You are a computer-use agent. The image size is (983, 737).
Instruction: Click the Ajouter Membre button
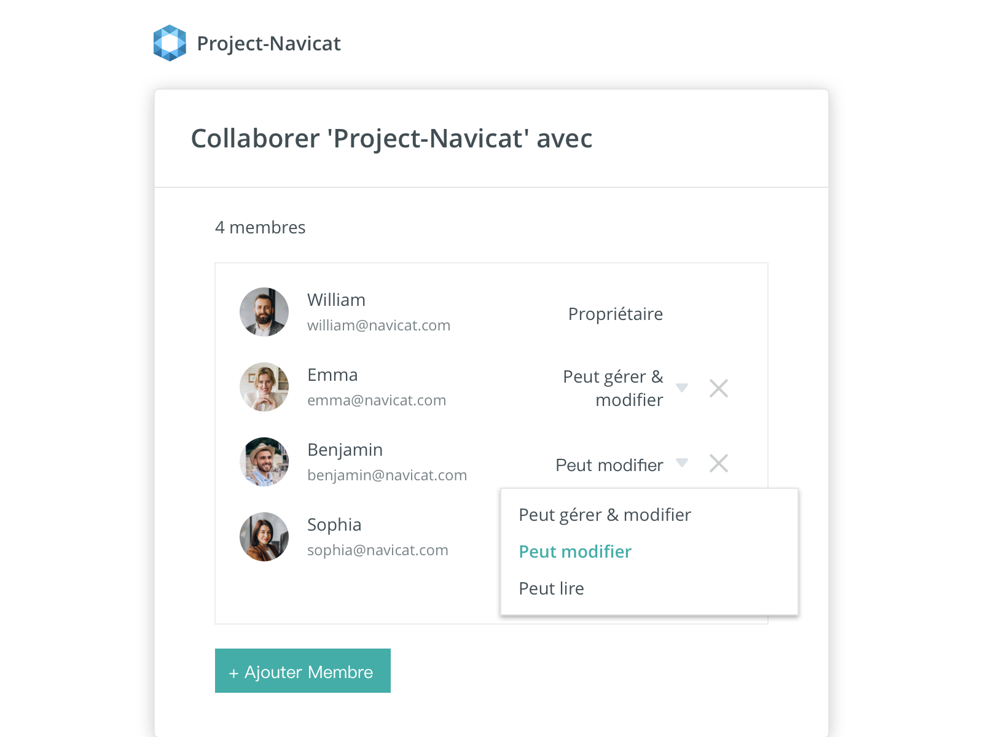[303, 671]
